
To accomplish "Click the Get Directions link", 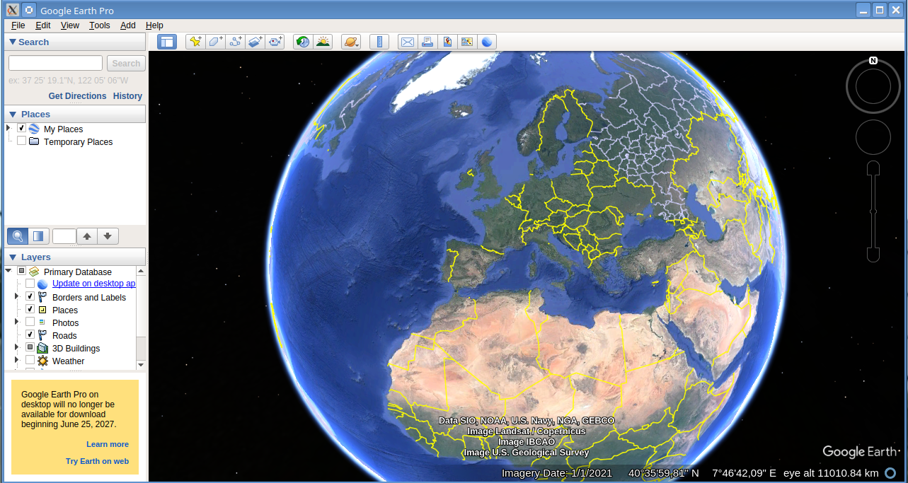I will point(77,96).
